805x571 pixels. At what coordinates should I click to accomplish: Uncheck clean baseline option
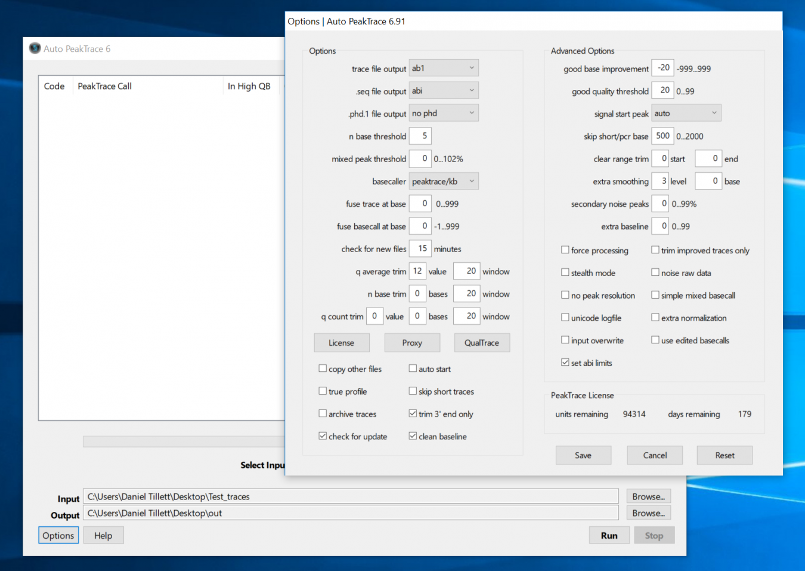[x=413, y=436]
